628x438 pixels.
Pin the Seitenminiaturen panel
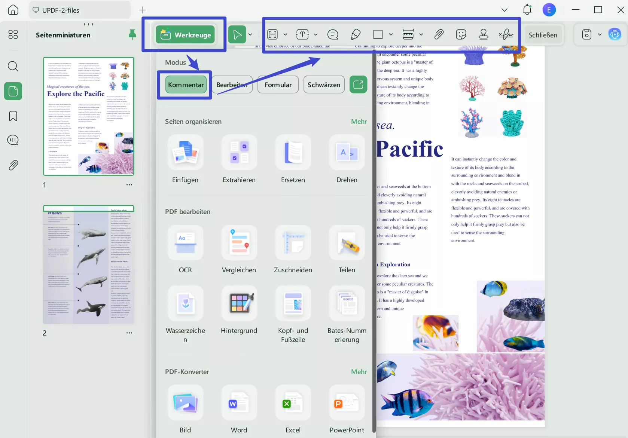(132, 35)
